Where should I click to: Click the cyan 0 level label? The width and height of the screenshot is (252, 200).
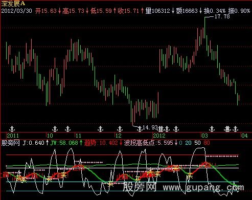[181, 143]
